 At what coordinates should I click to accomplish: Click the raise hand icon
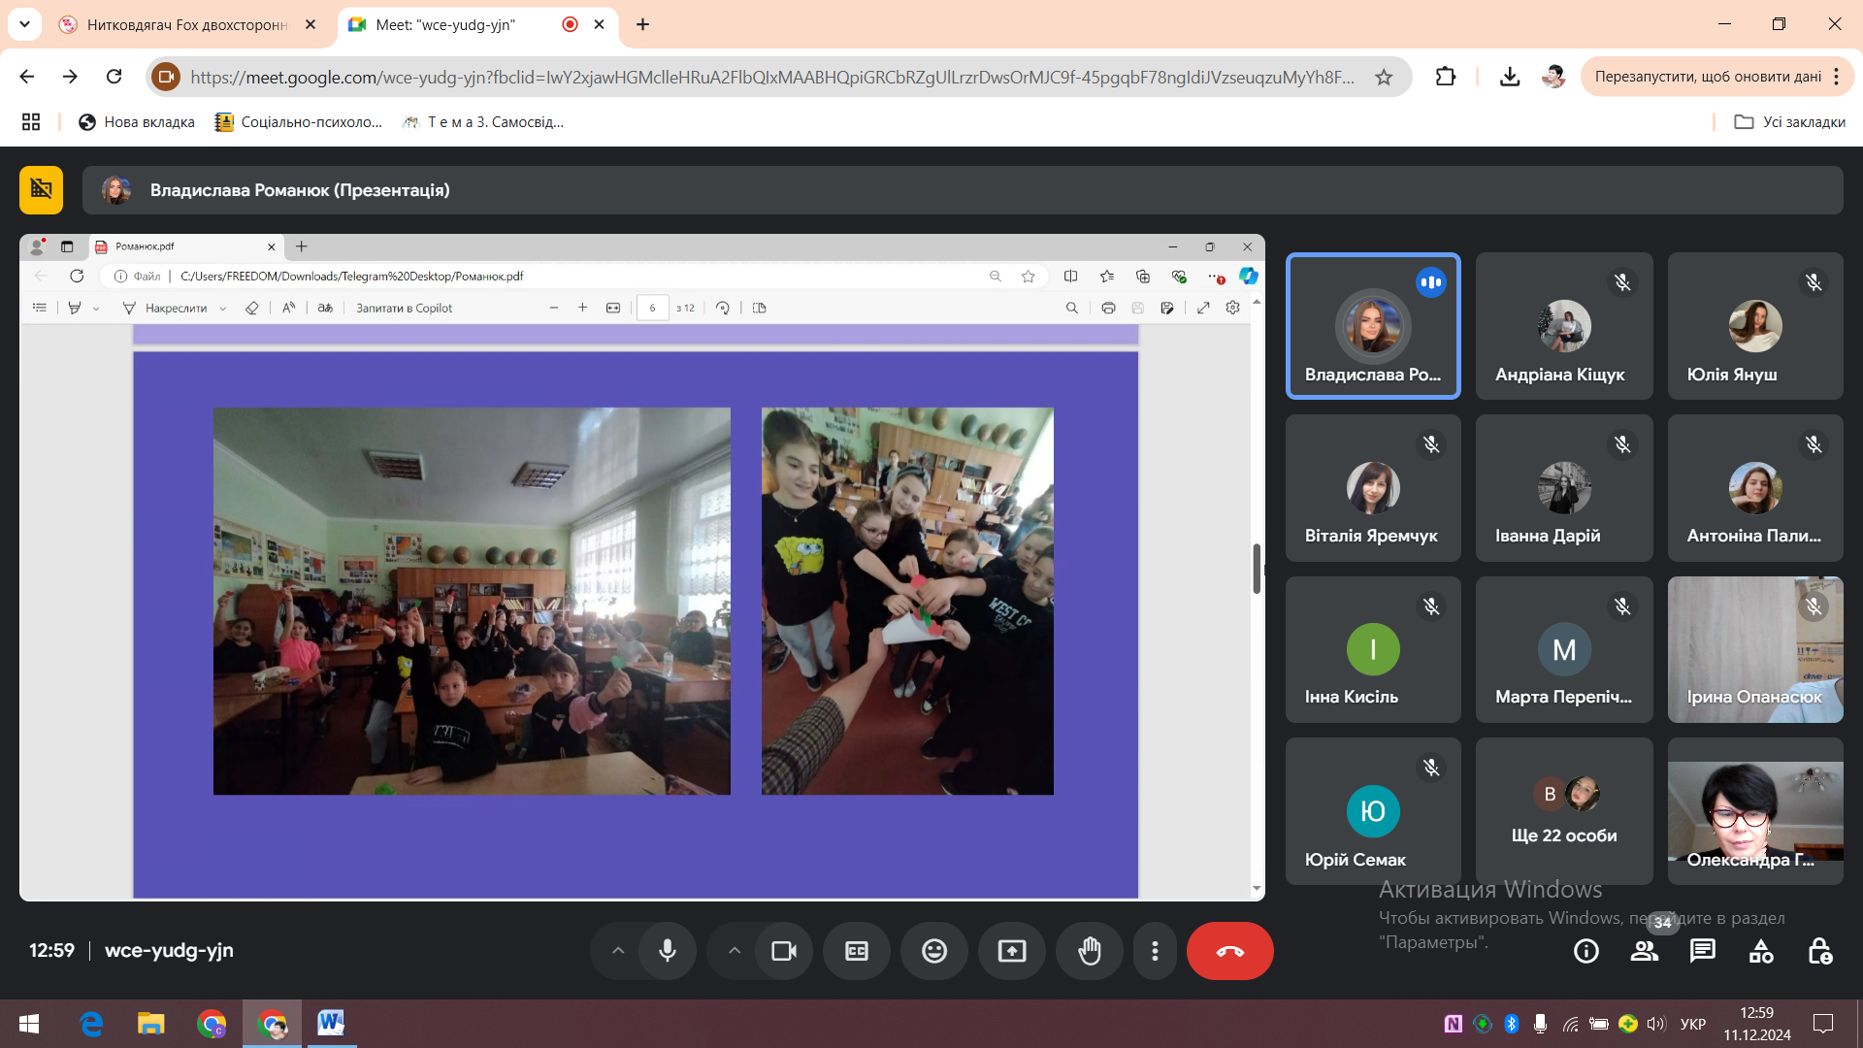[1090, 951]
